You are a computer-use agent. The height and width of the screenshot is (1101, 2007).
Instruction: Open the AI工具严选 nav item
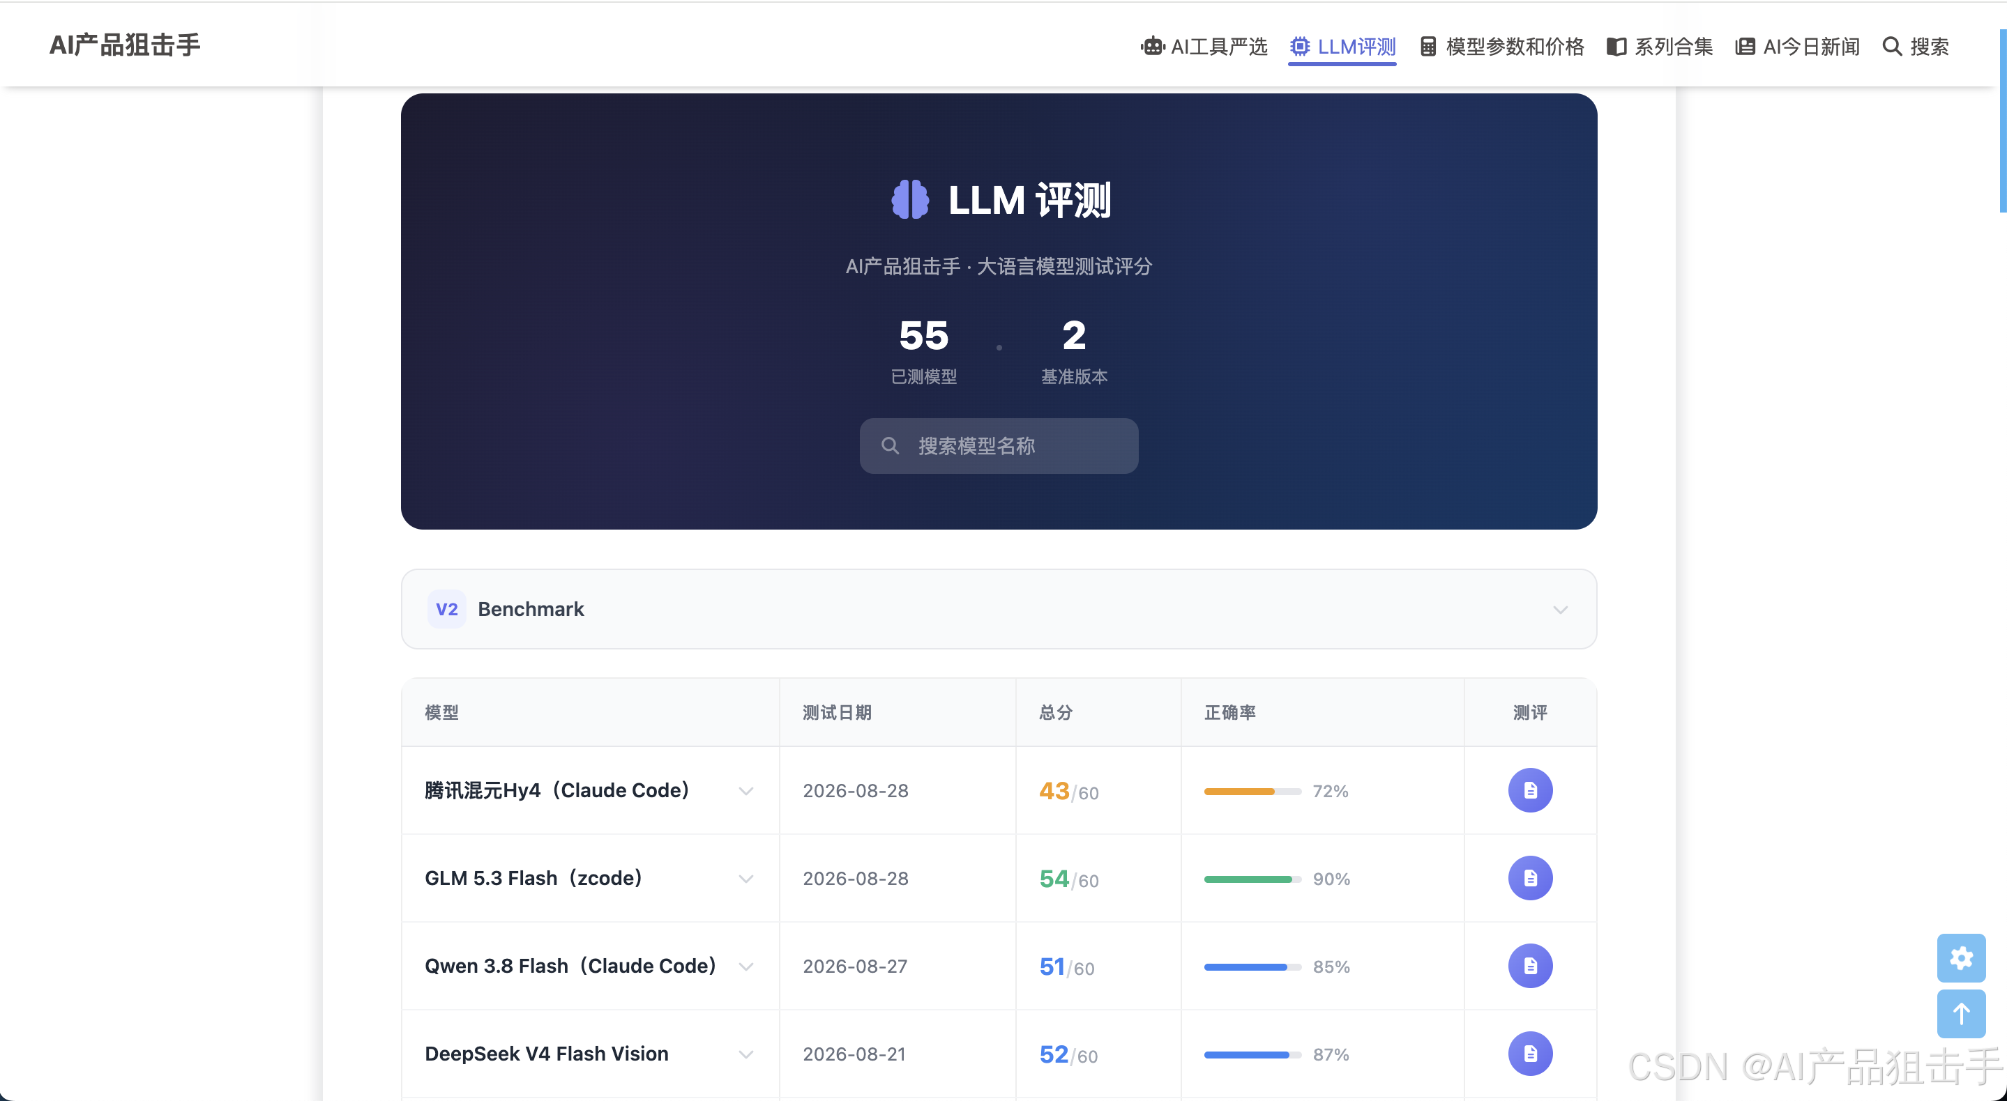point(1204,47)
